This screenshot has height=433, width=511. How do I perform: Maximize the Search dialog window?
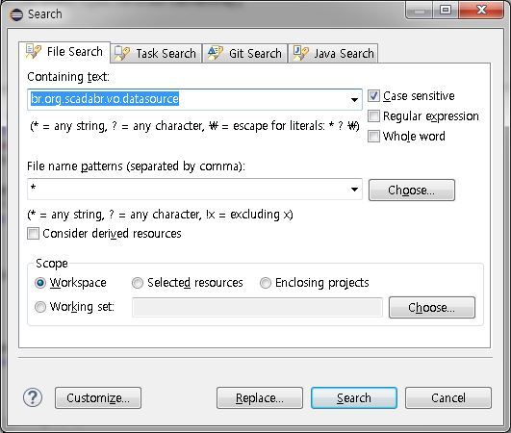click(x=446, y=11)
